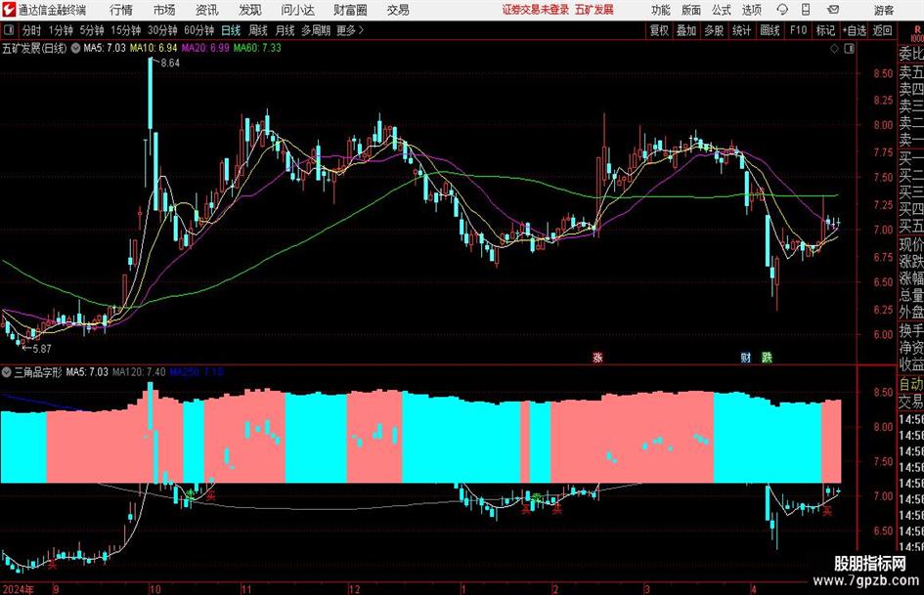Open the mobile phone icon
This screenshot has width=924, height=595.
pos(806,10)
